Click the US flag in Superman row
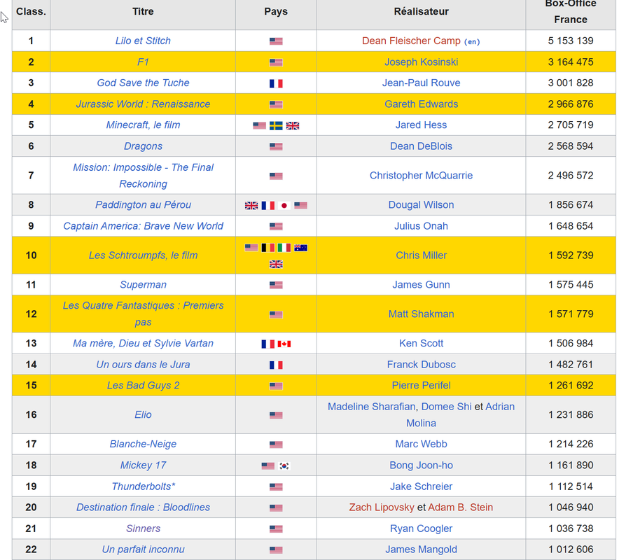 (276, 285)
